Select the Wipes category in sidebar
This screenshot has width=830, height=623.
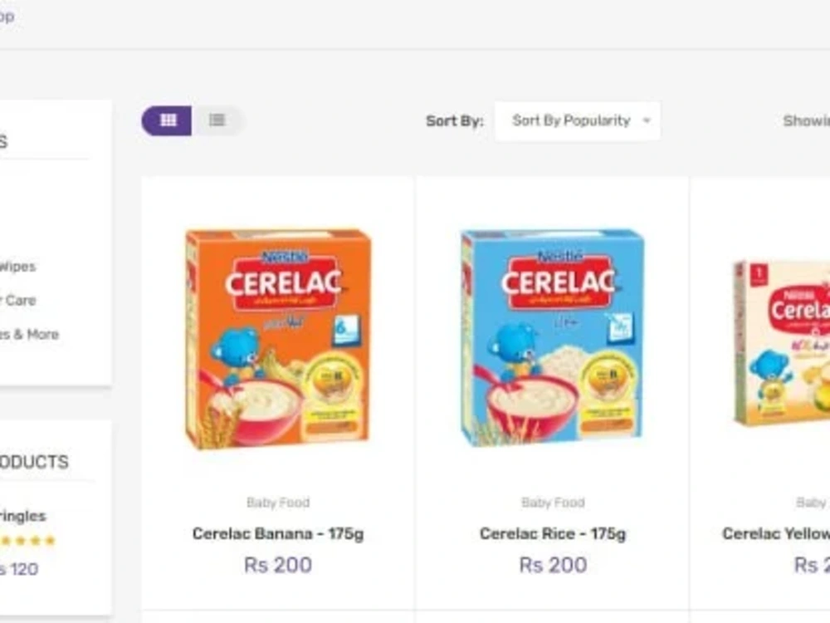(x=17, y=267)
